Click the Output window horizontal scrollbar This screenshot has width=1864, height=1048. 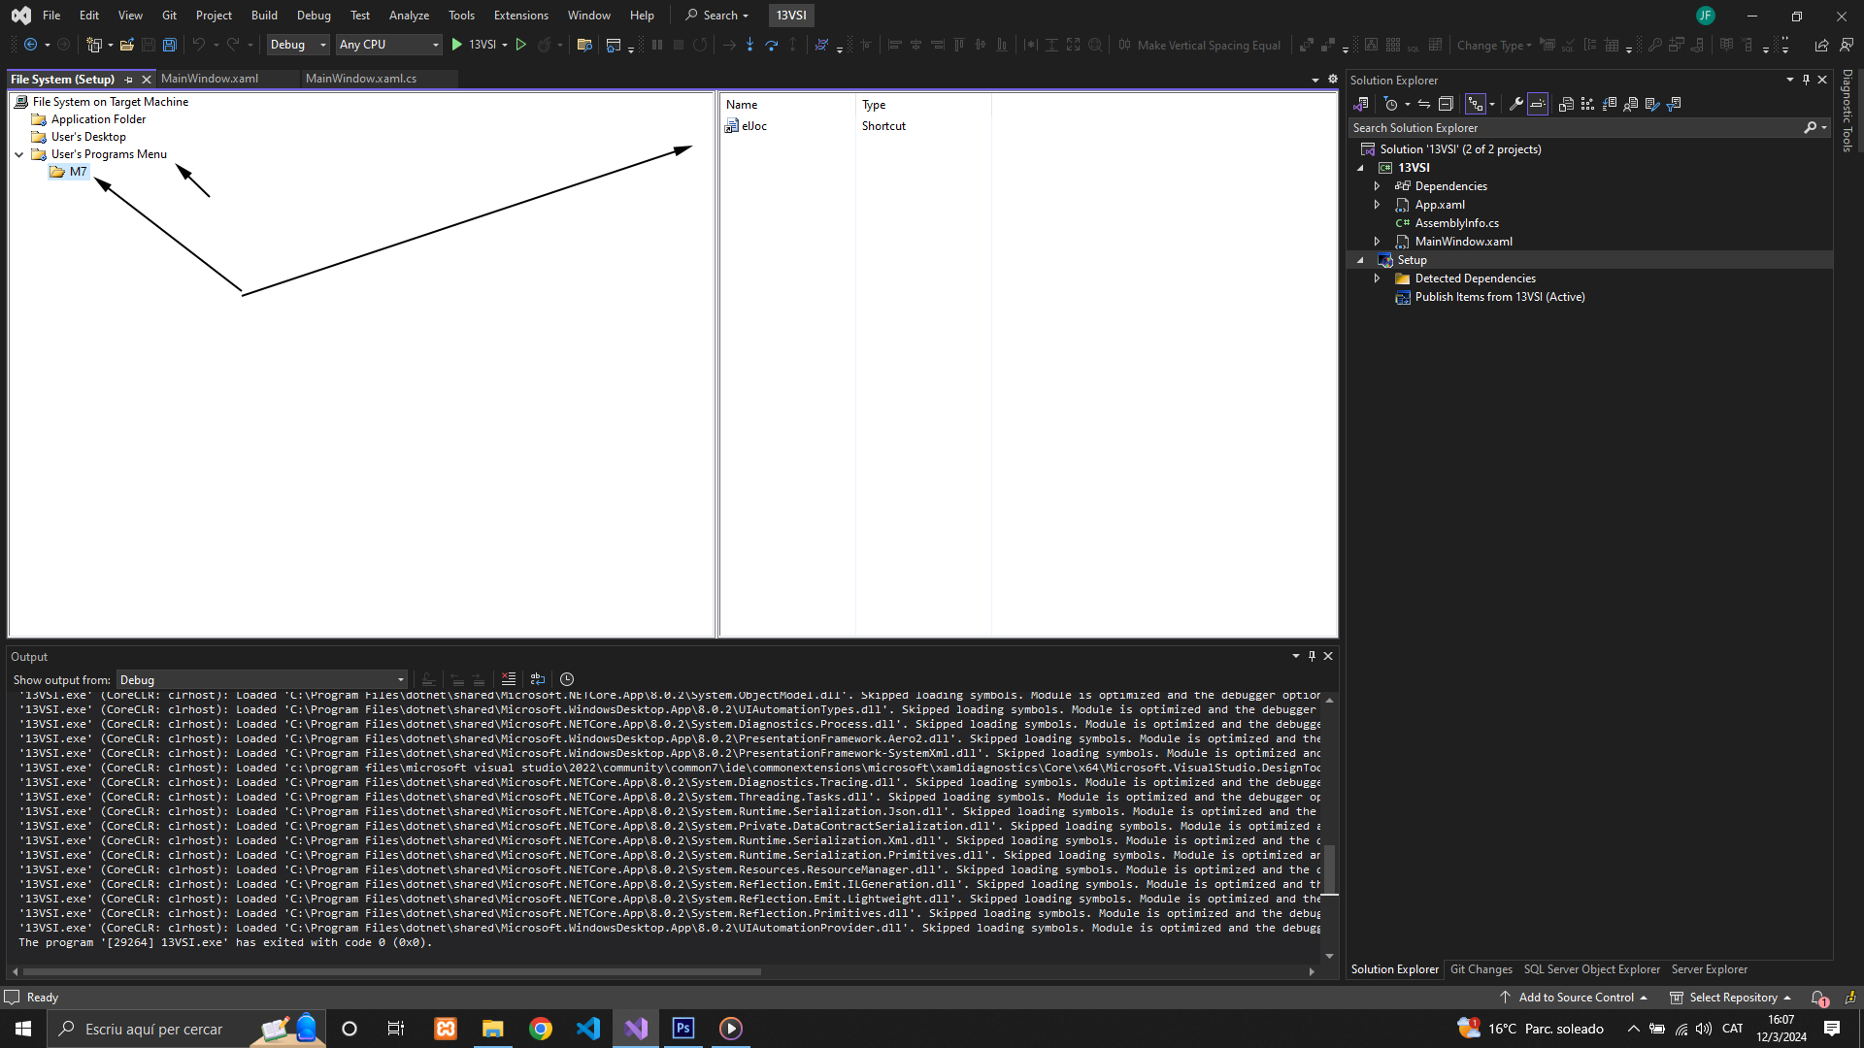pyautogui.click(x=388, y=970)
